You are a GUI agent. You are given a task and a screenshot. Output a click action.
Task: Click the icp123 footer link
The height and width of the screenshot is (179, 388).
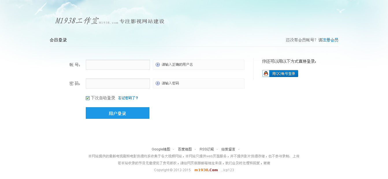[x=228, y=170]
